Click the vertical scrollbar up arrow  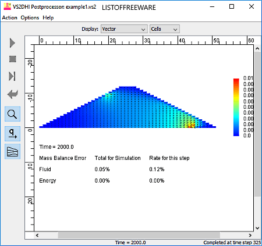pyautogui.click(x=257, y=48)
